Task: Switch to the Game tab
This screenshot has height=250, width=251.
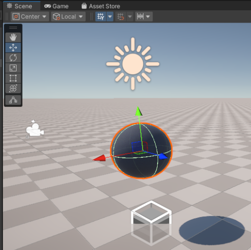Action: tap(56, 6)
